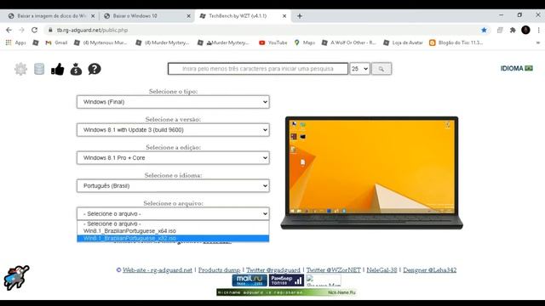The width and height of the screenshot is (545, 306).
Task: Open the money bag donate icon
Action: [76, 69]
